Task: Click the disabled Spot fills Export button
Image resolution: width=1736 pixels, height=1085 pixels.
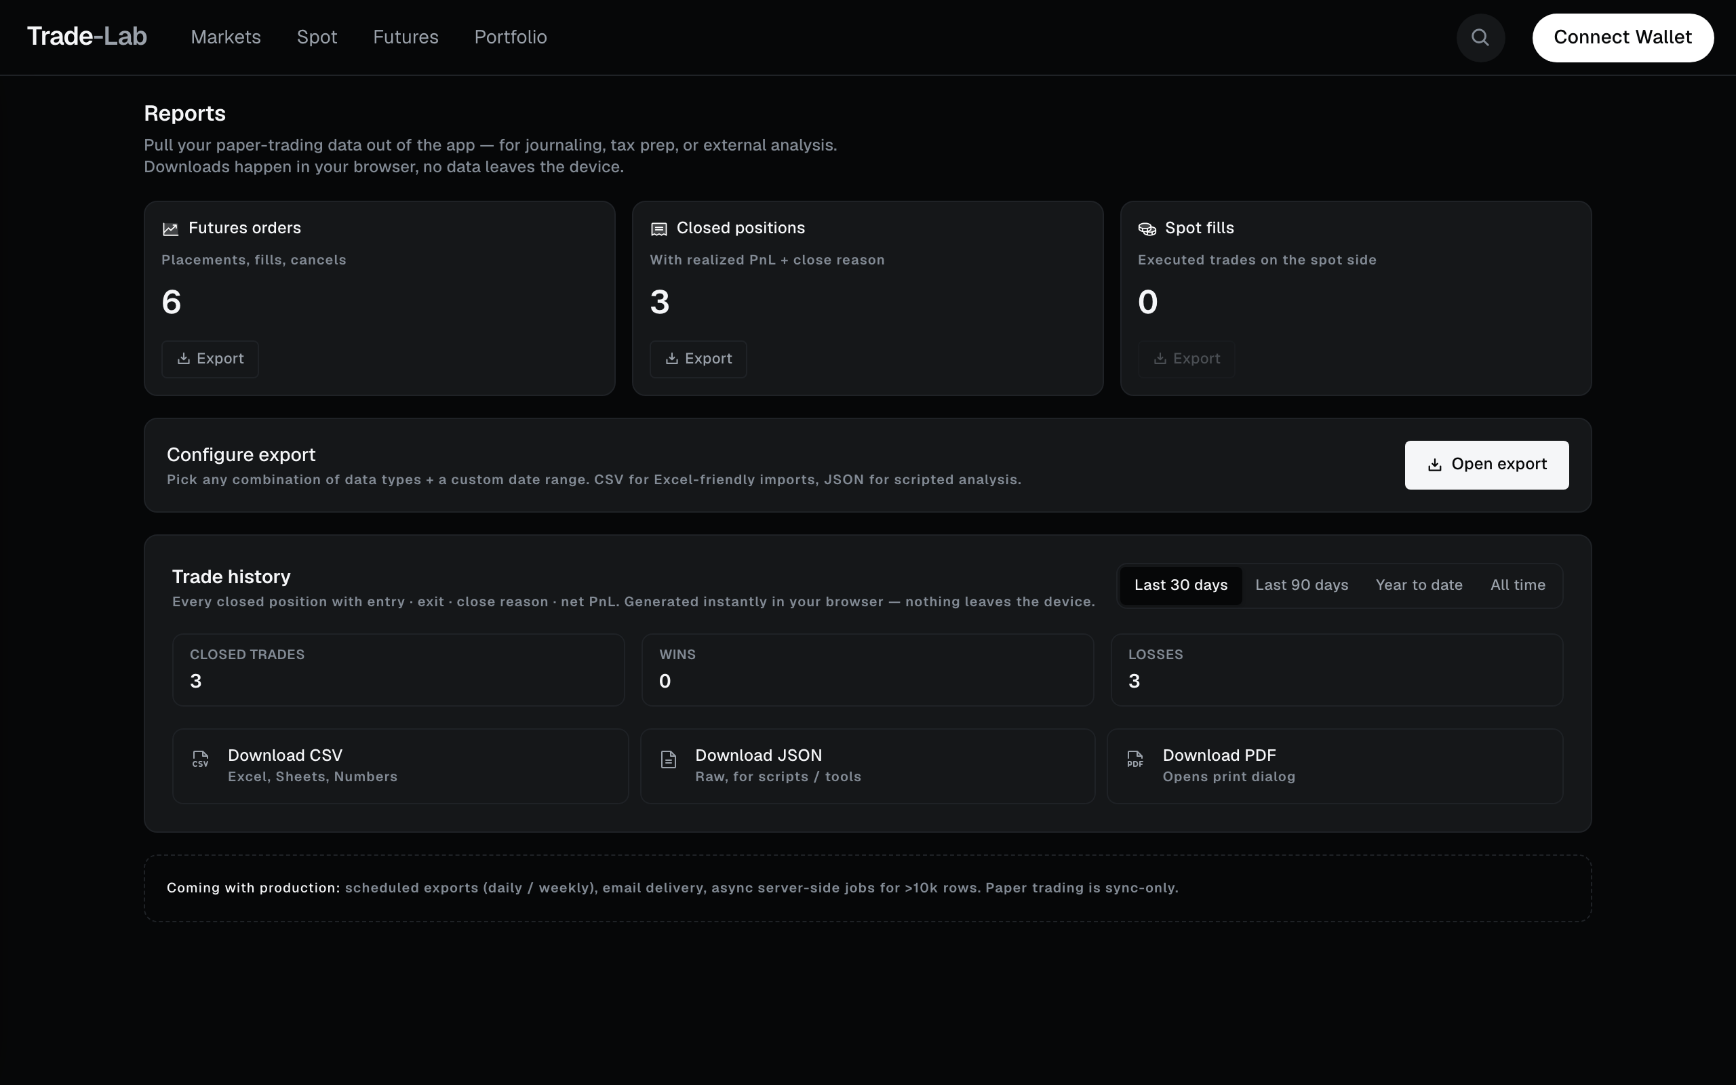Action: [x=1187, y=359]
